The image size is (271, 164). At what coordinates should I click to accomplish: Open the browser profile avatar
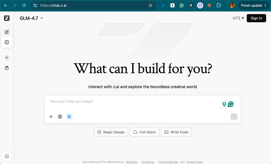coord(232,5)
